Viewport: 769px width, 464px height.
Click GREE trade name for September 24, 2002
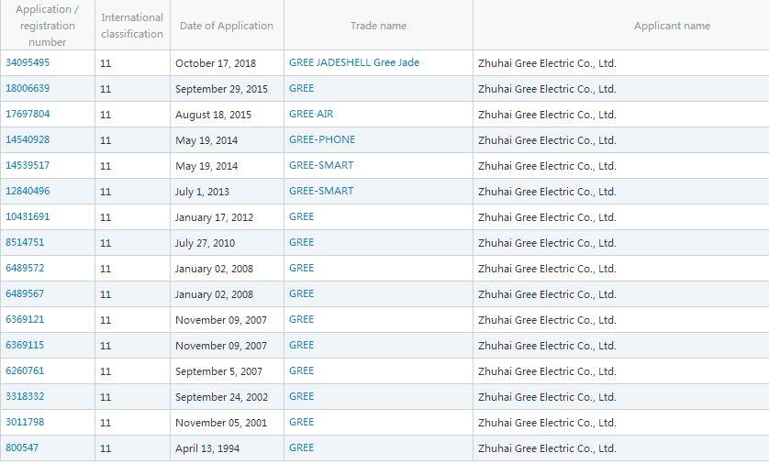tap(301, 396)
